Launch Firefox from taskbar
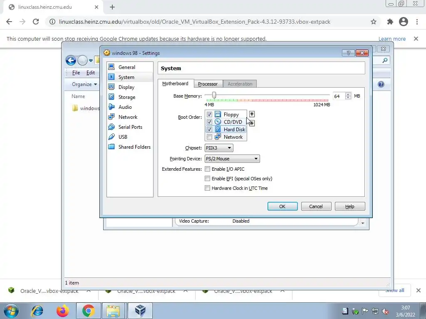Viewport: 426px width, 319px height. point(63,311)
